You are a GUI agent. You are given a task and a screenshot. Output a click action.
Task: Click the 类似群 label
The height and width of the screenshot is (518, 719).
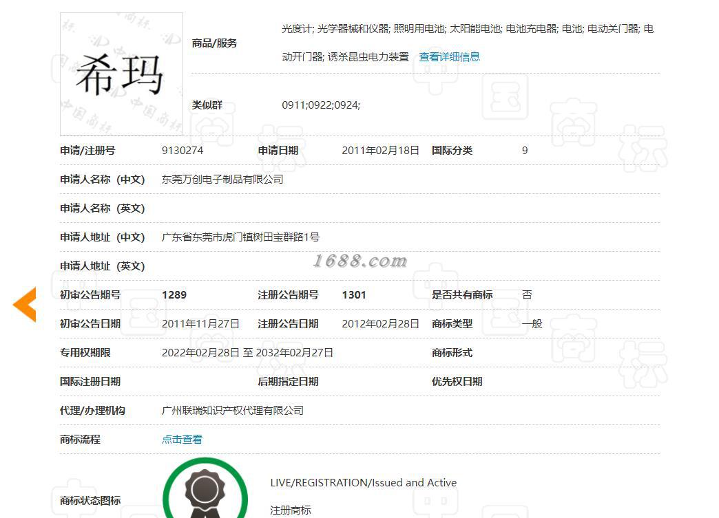coord(207,105)
